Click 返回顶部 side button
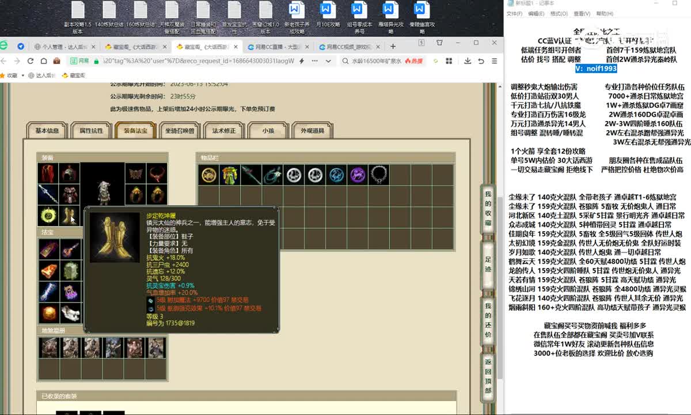Image resolution: width=691 pixels, height=415 pixels. 488,376
